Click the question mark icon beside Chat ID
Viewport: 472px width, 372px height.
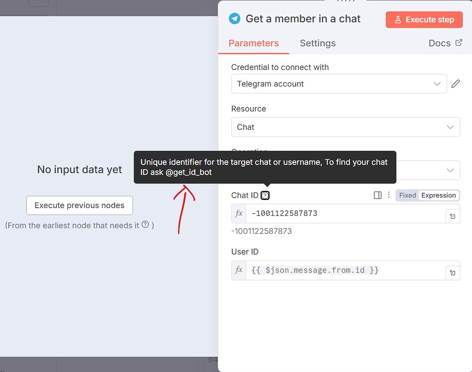click(265, 195)
